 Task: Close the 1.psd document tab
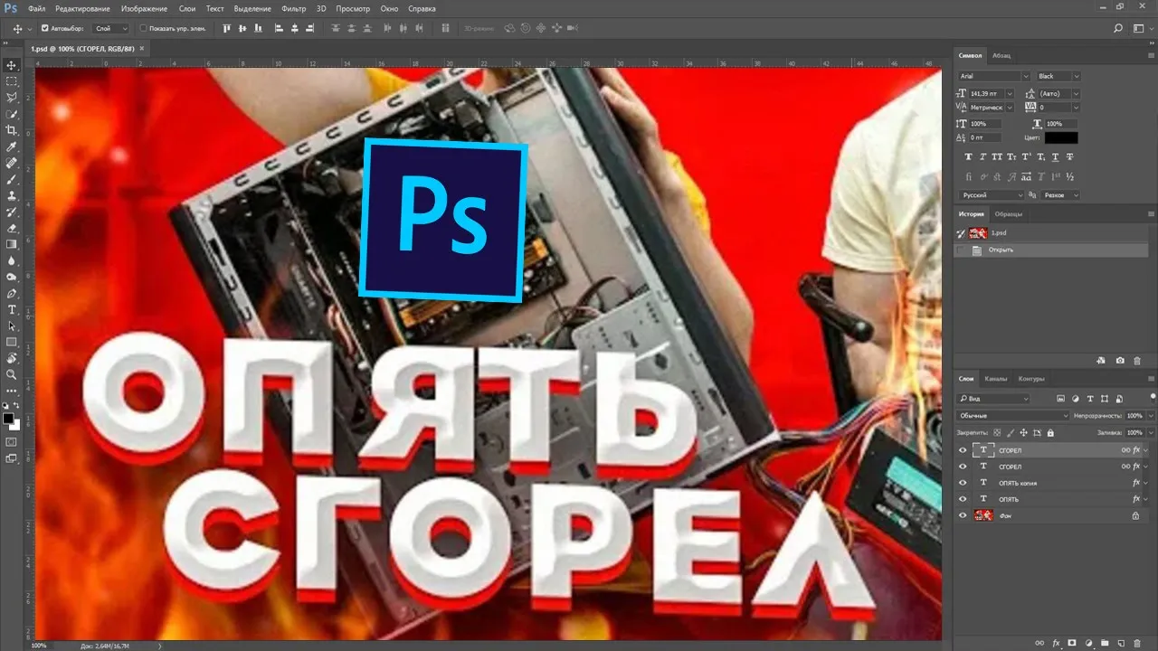(141, 48)
